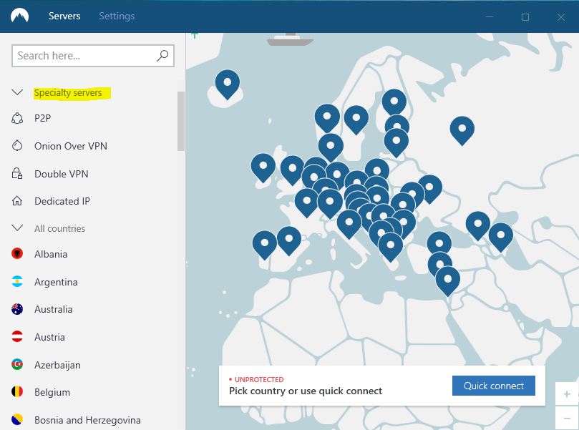Screen dimensions: 579x430
Task: Close the NordVPN window
Action: click(561, 16)
